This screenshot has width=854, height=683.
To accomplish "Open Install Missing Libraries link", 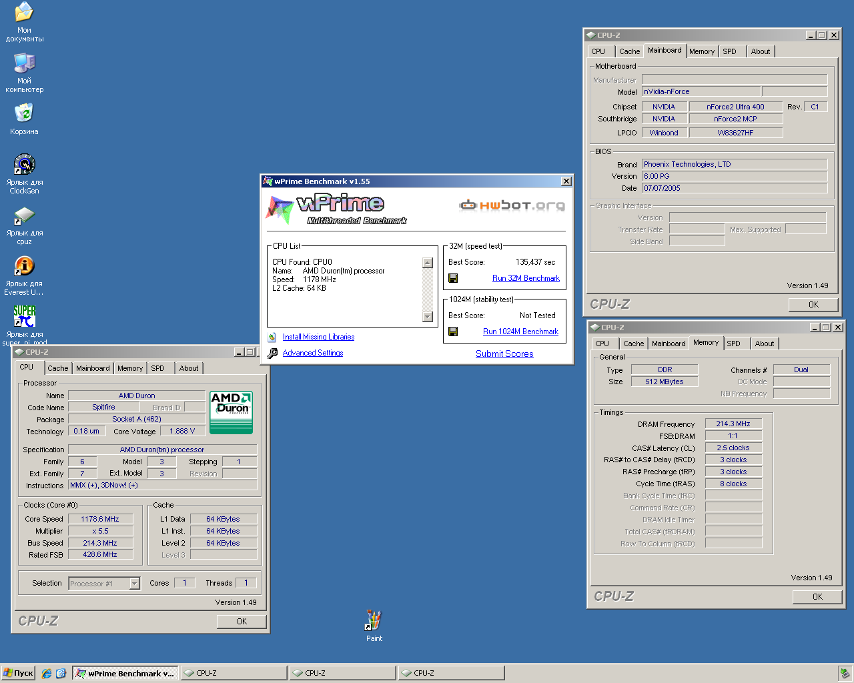I will (318, 337).
